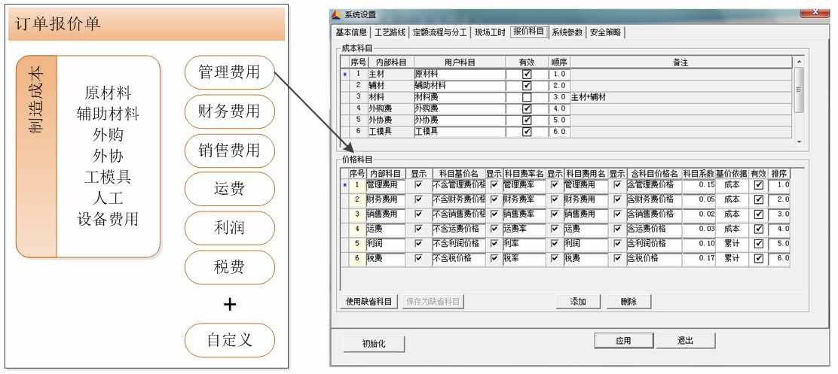Click the 主材+辅材 remark cell
The width and height of the screenshot is (838, 374).
click(x=680, y=97)
